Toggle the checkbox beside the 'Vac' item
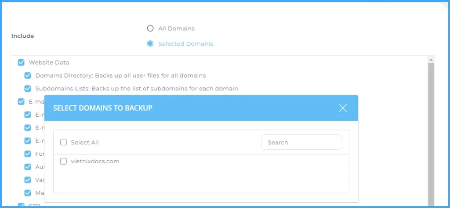The image size is (450, 208). pyautogui.click(x=28, y=180)
